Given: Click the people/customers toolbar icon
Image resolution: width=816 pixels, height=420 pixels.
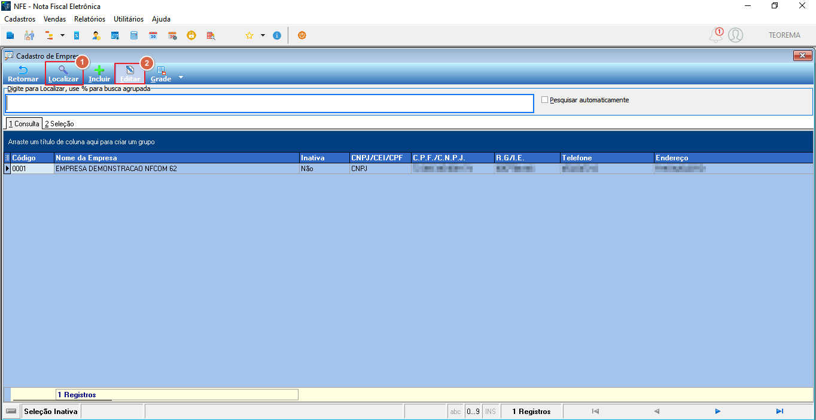Looking at the screenshot, I should pos(29,35).
